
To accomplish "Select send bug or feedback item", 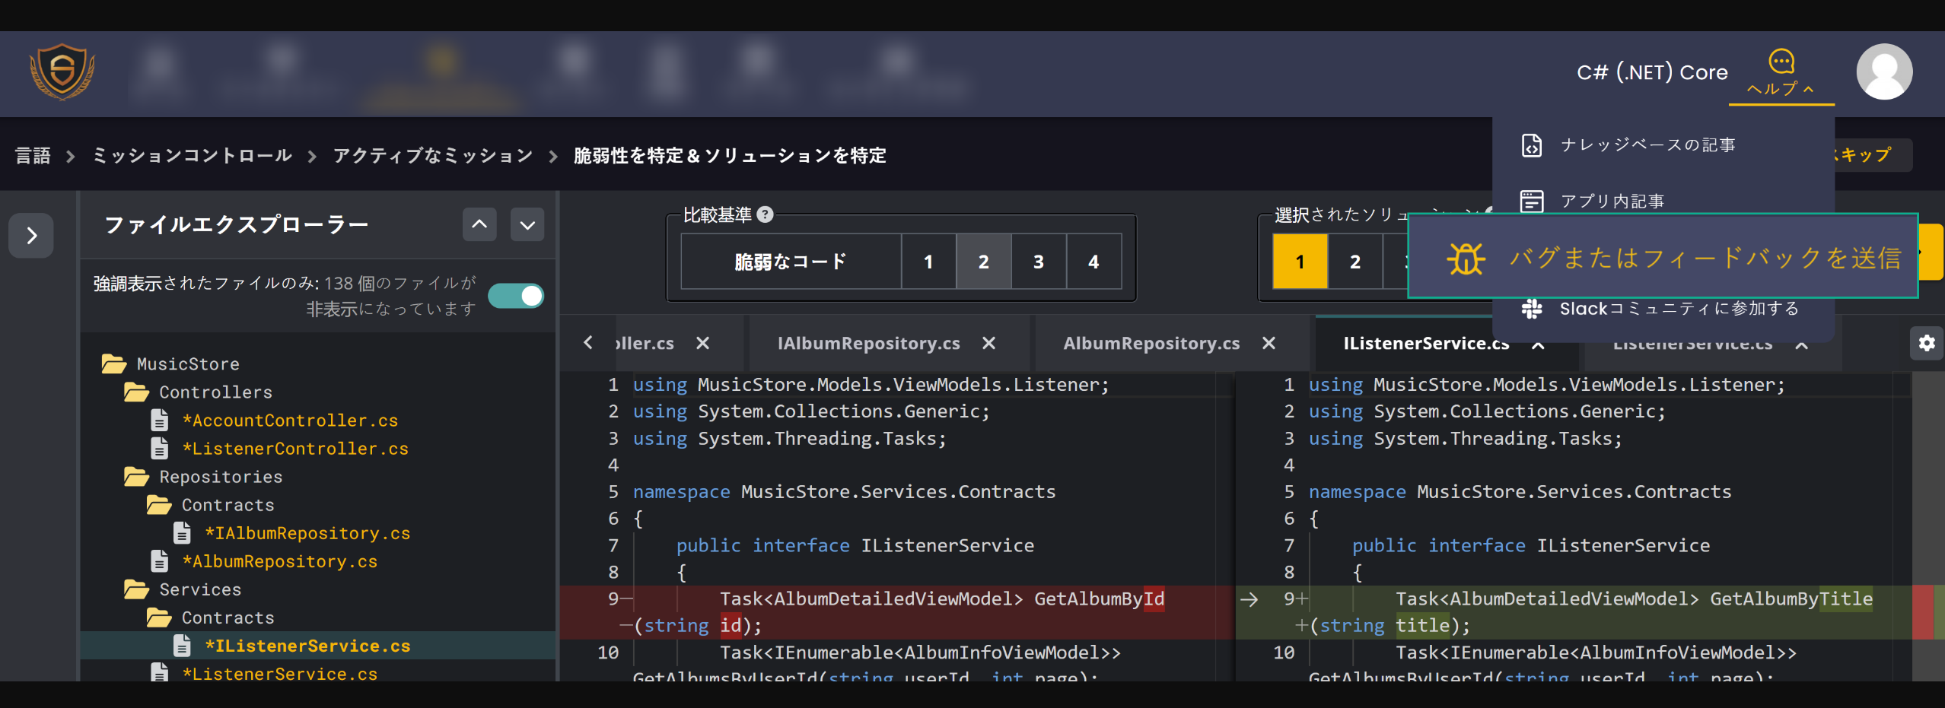I will pos(1663,256).
